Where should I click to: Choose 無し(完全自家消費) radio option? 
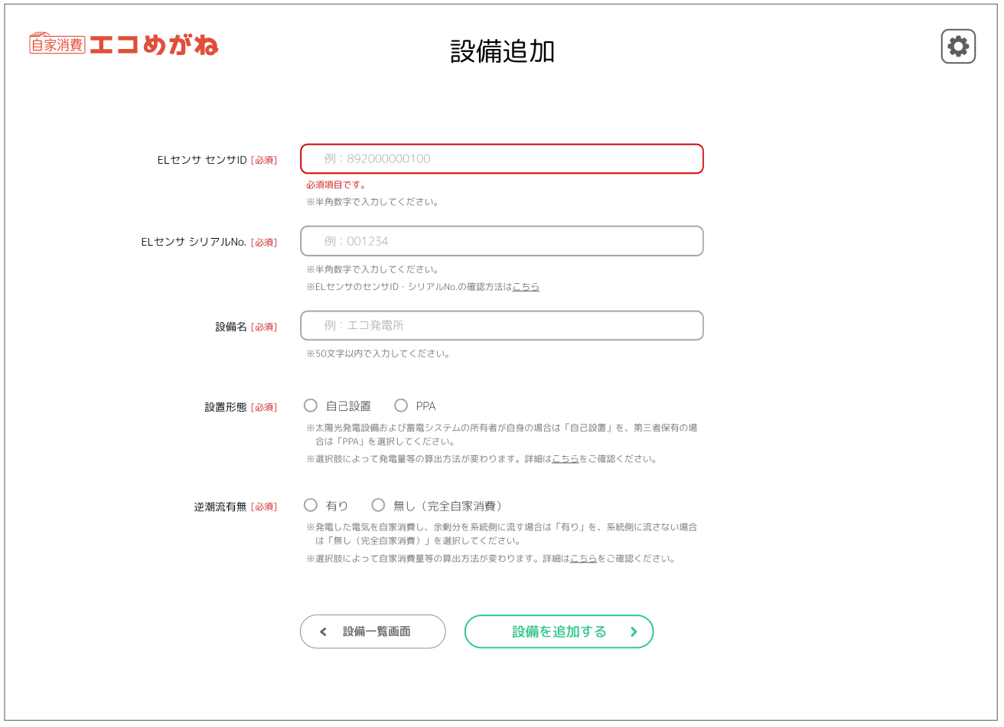tap(378, 505)
